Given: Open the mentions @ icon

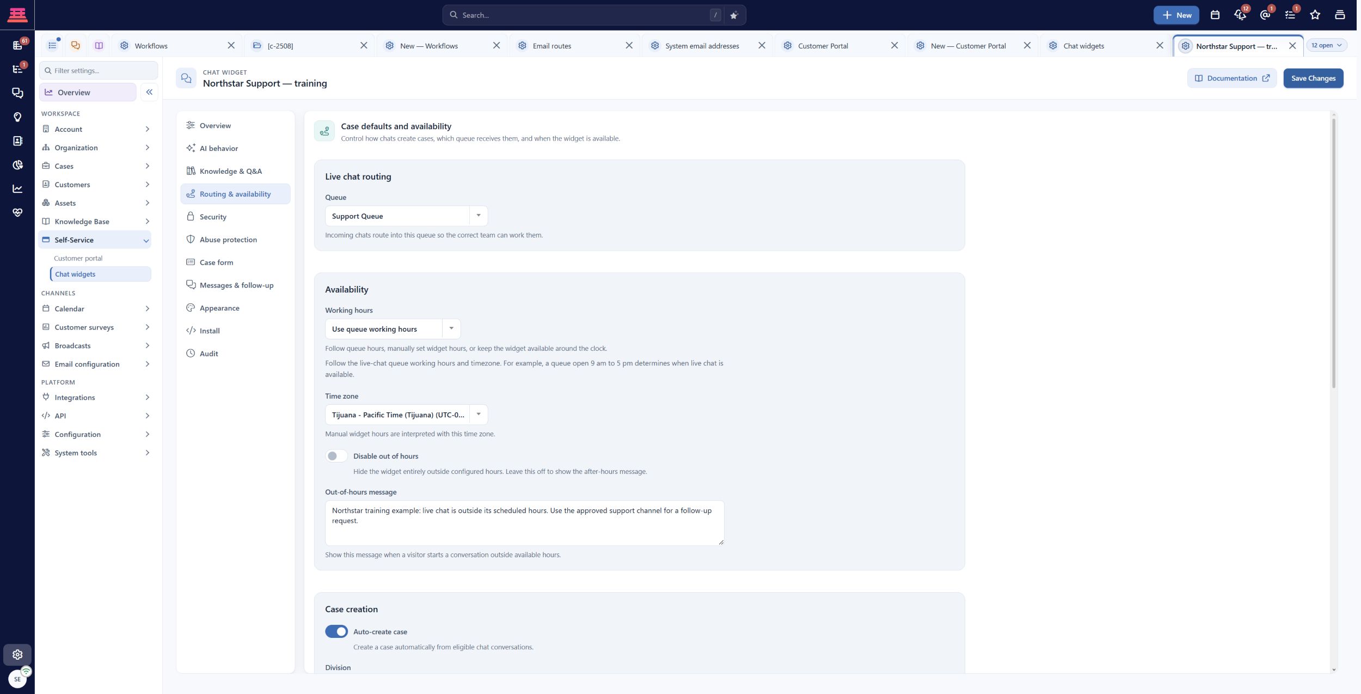Looking at the screenshot, I should point(1265,15).
